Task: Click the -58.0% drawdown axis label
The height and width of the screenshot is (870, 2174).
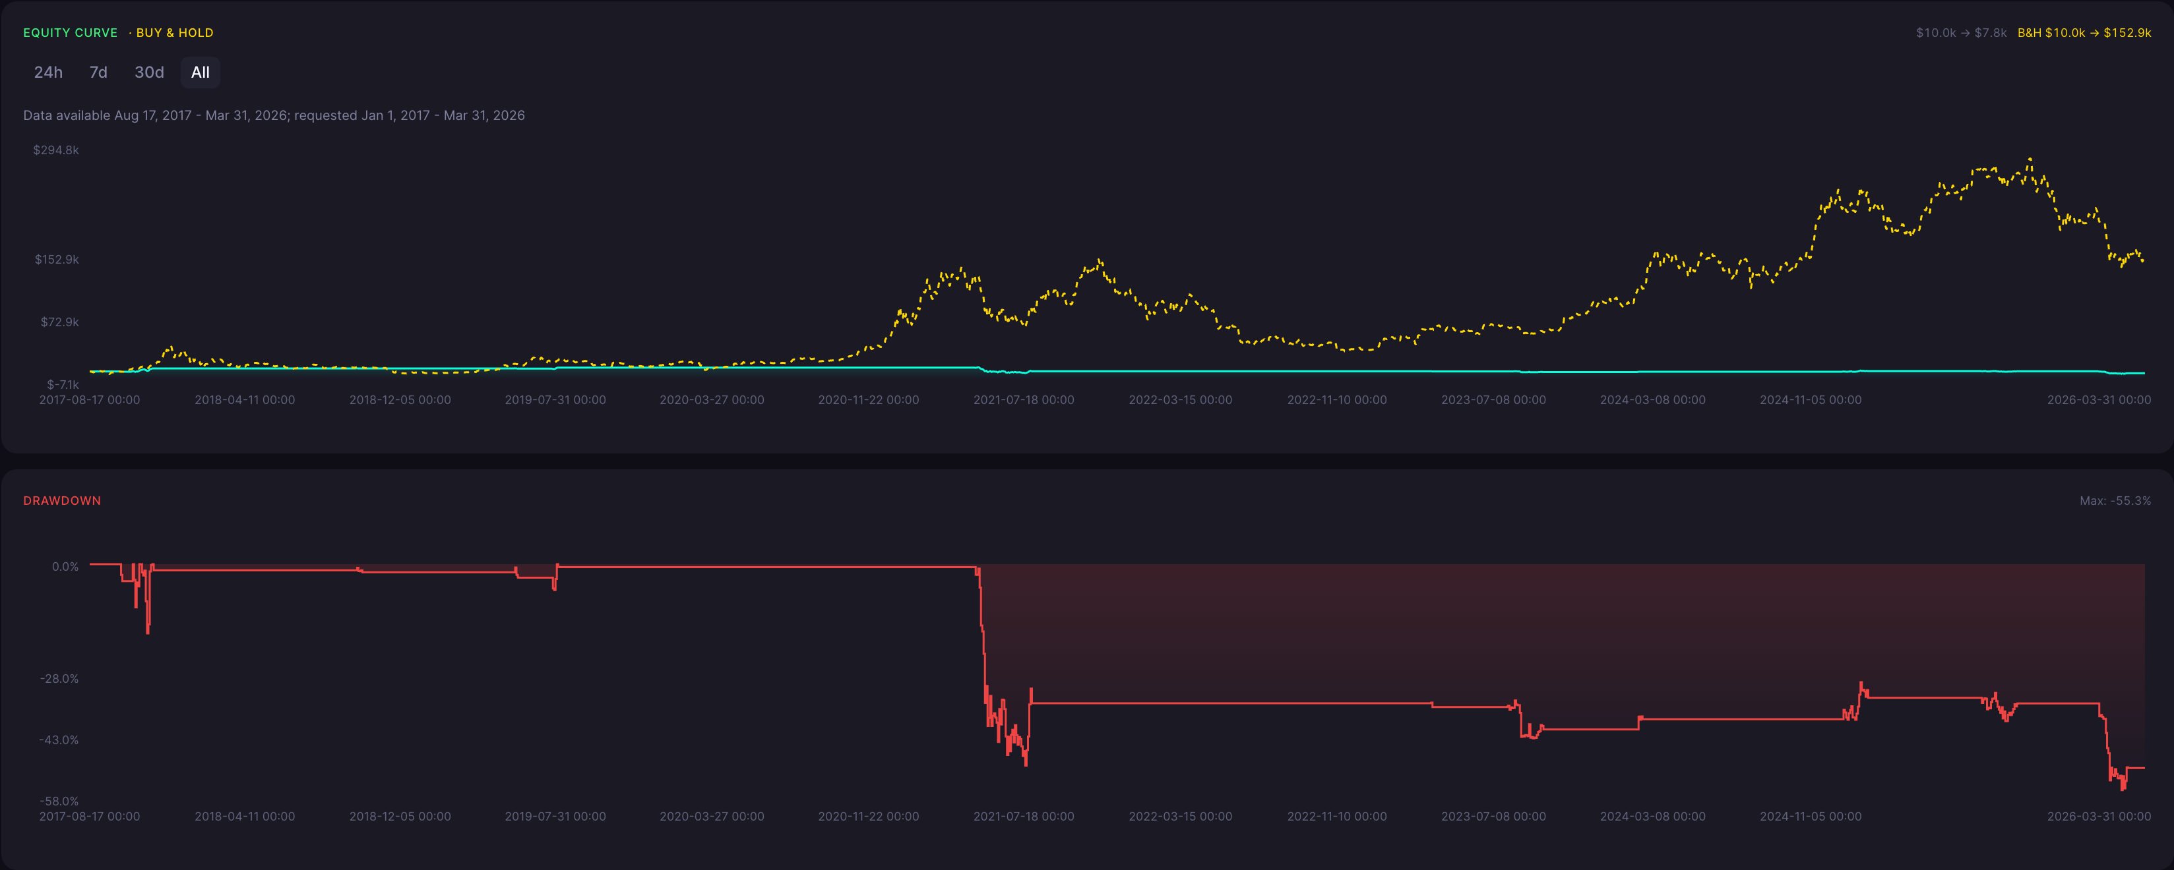Action: coord(59,801)
